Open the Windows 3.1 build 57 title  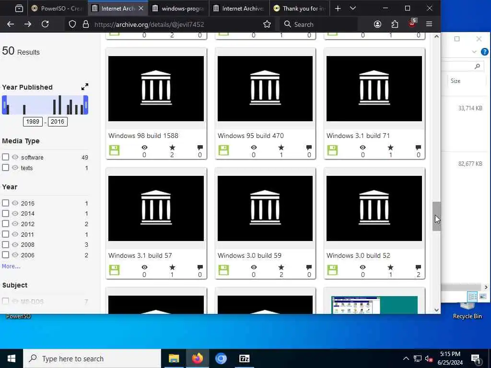(x=140, y=255)
